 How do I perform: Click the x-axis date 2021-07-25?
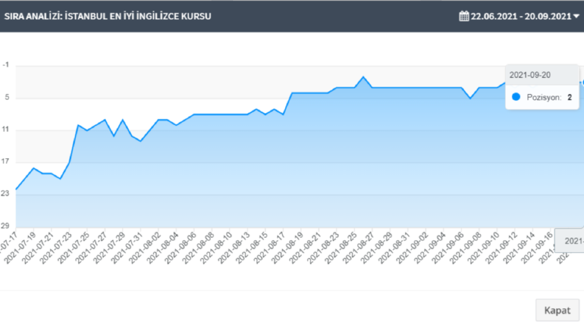point(74,248)
